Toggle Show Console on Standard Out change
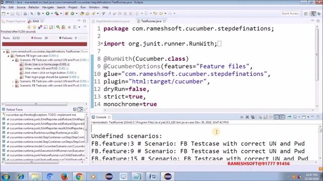 click(x=276, y=117)
